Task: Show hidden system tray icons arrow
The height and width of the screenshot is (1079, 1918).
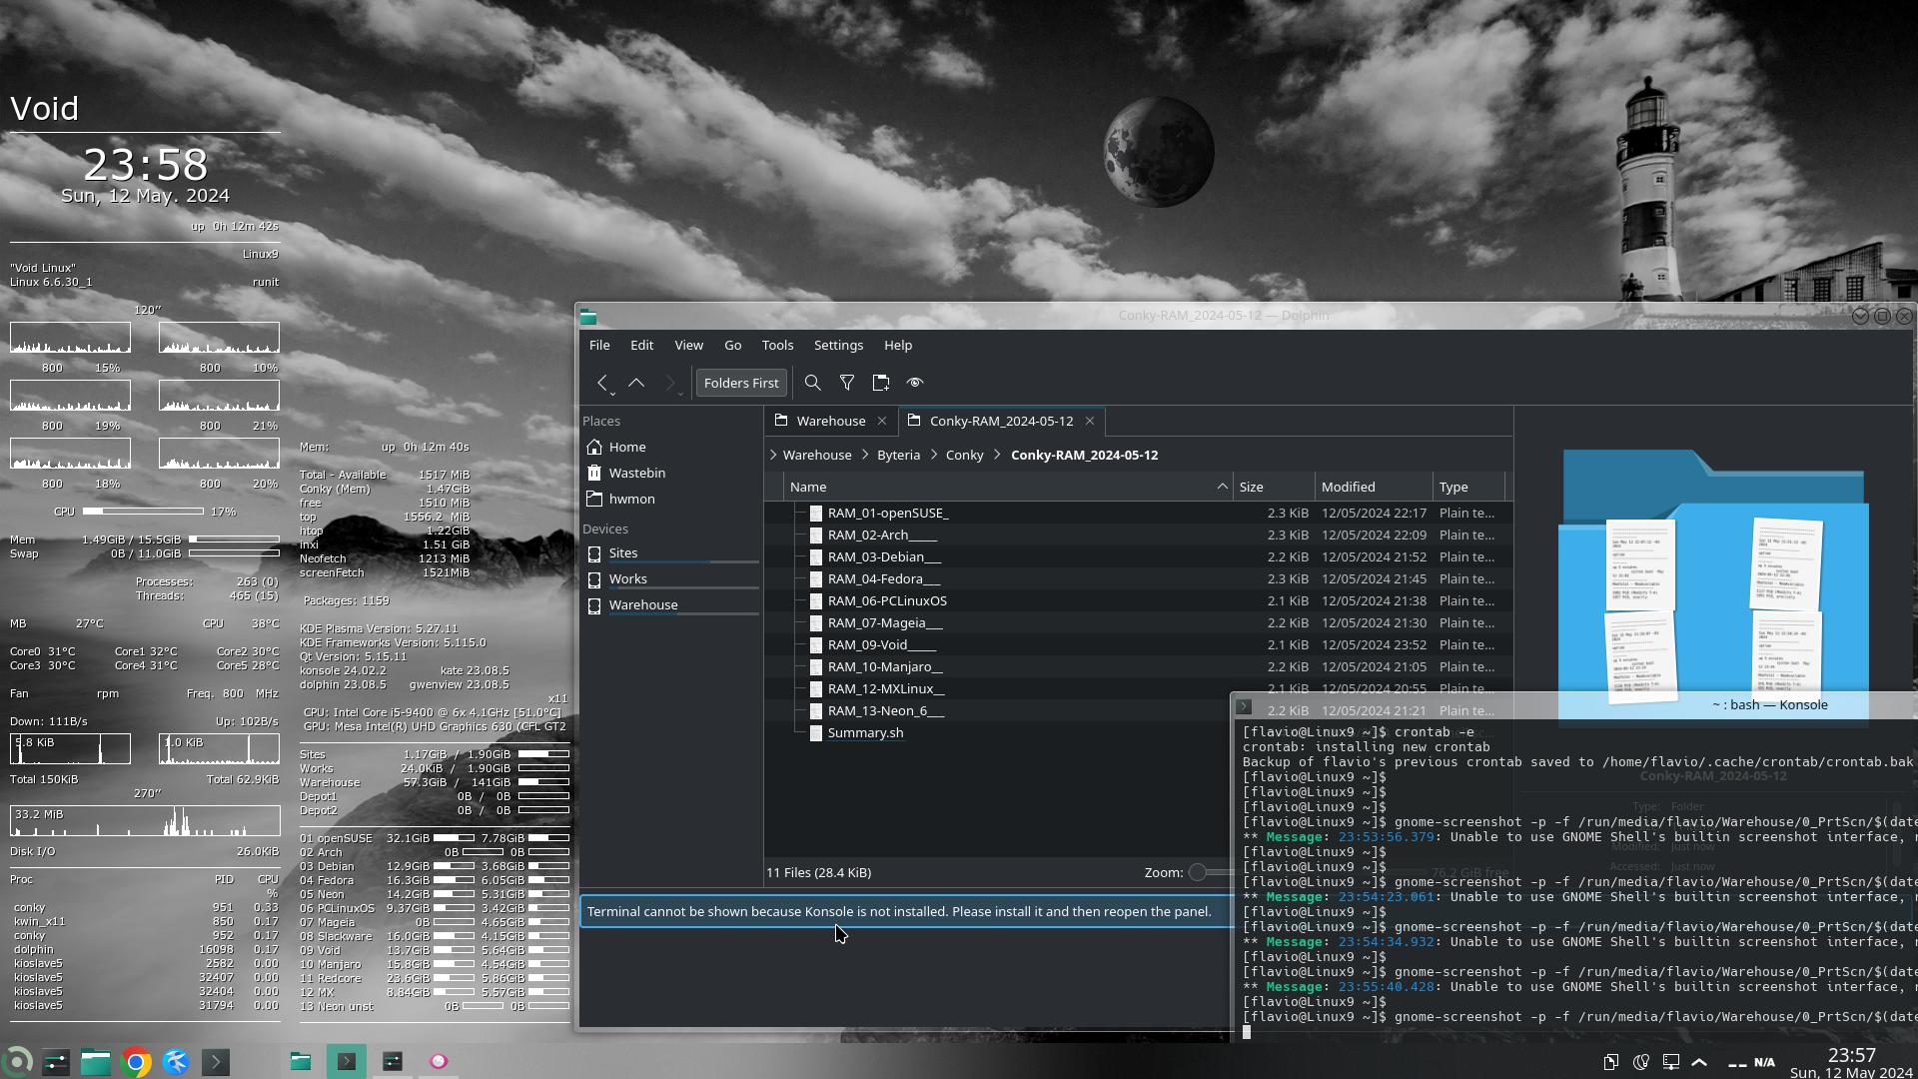Action: (x=1699, y=1062)
